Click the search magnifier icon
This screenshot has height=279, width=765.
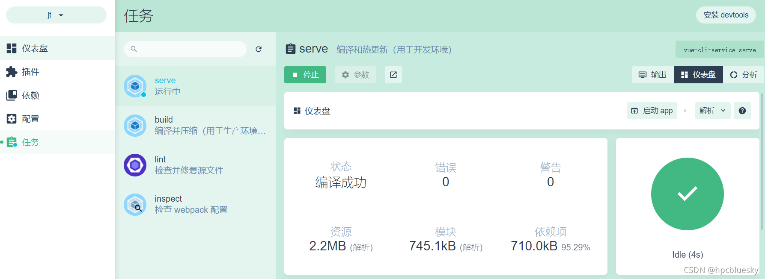pos(134,49)
